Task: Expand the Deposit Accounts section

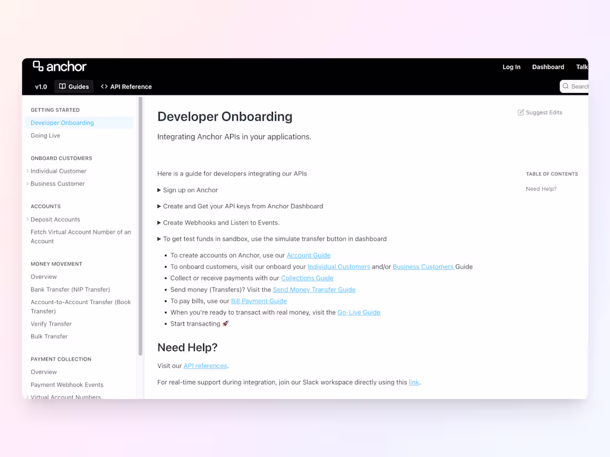Action: (27, 219)
